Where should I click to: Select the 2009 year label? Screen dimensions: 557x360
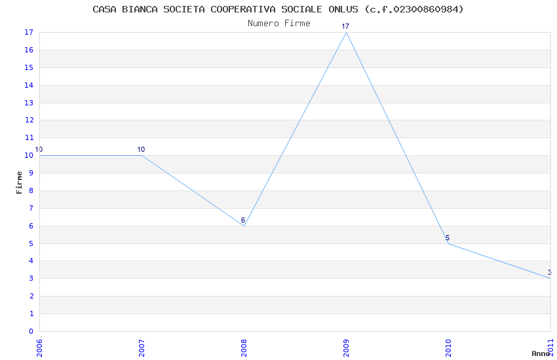tap(347, 348)
